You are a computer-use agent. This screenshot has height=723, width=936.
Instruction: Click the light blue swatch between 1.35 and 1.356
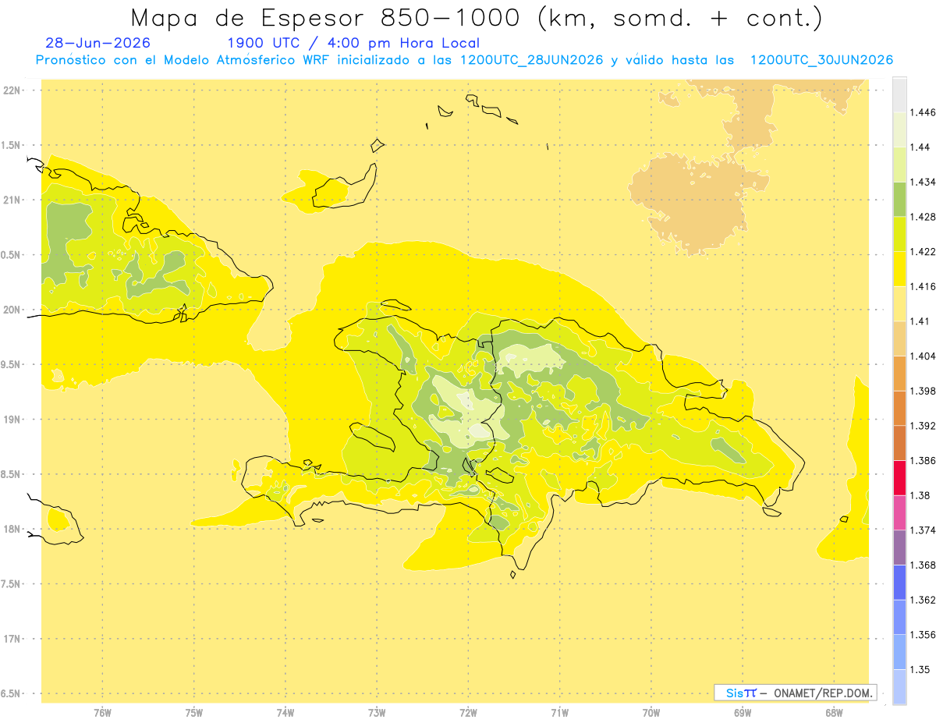coord(899,651)
